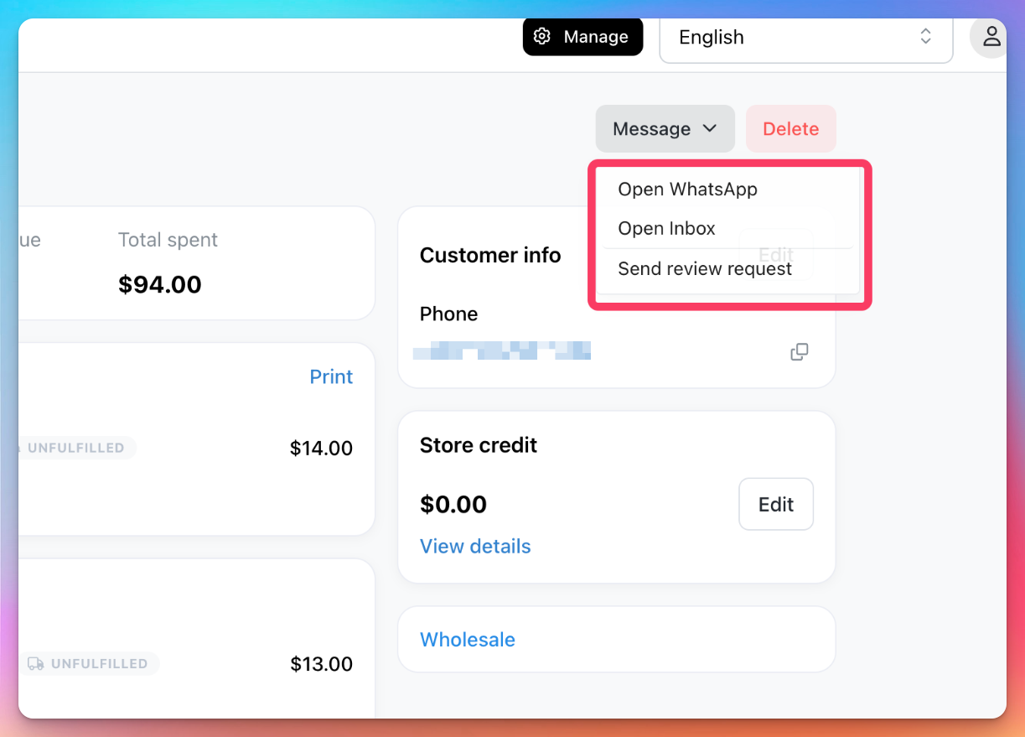Click the Message button chevron arrow

(x=710, y=128)
